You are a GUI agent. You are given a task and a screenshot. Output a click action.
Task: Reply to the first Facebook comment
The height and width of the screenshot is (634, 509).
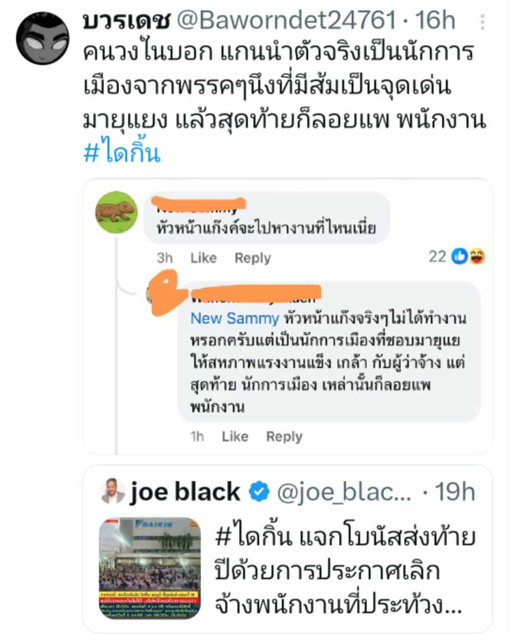253,258
